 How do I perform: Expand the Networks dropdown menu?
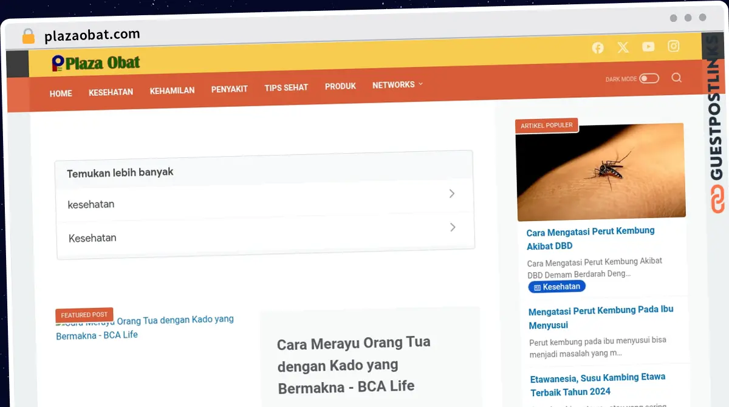[x=397, y=85]
